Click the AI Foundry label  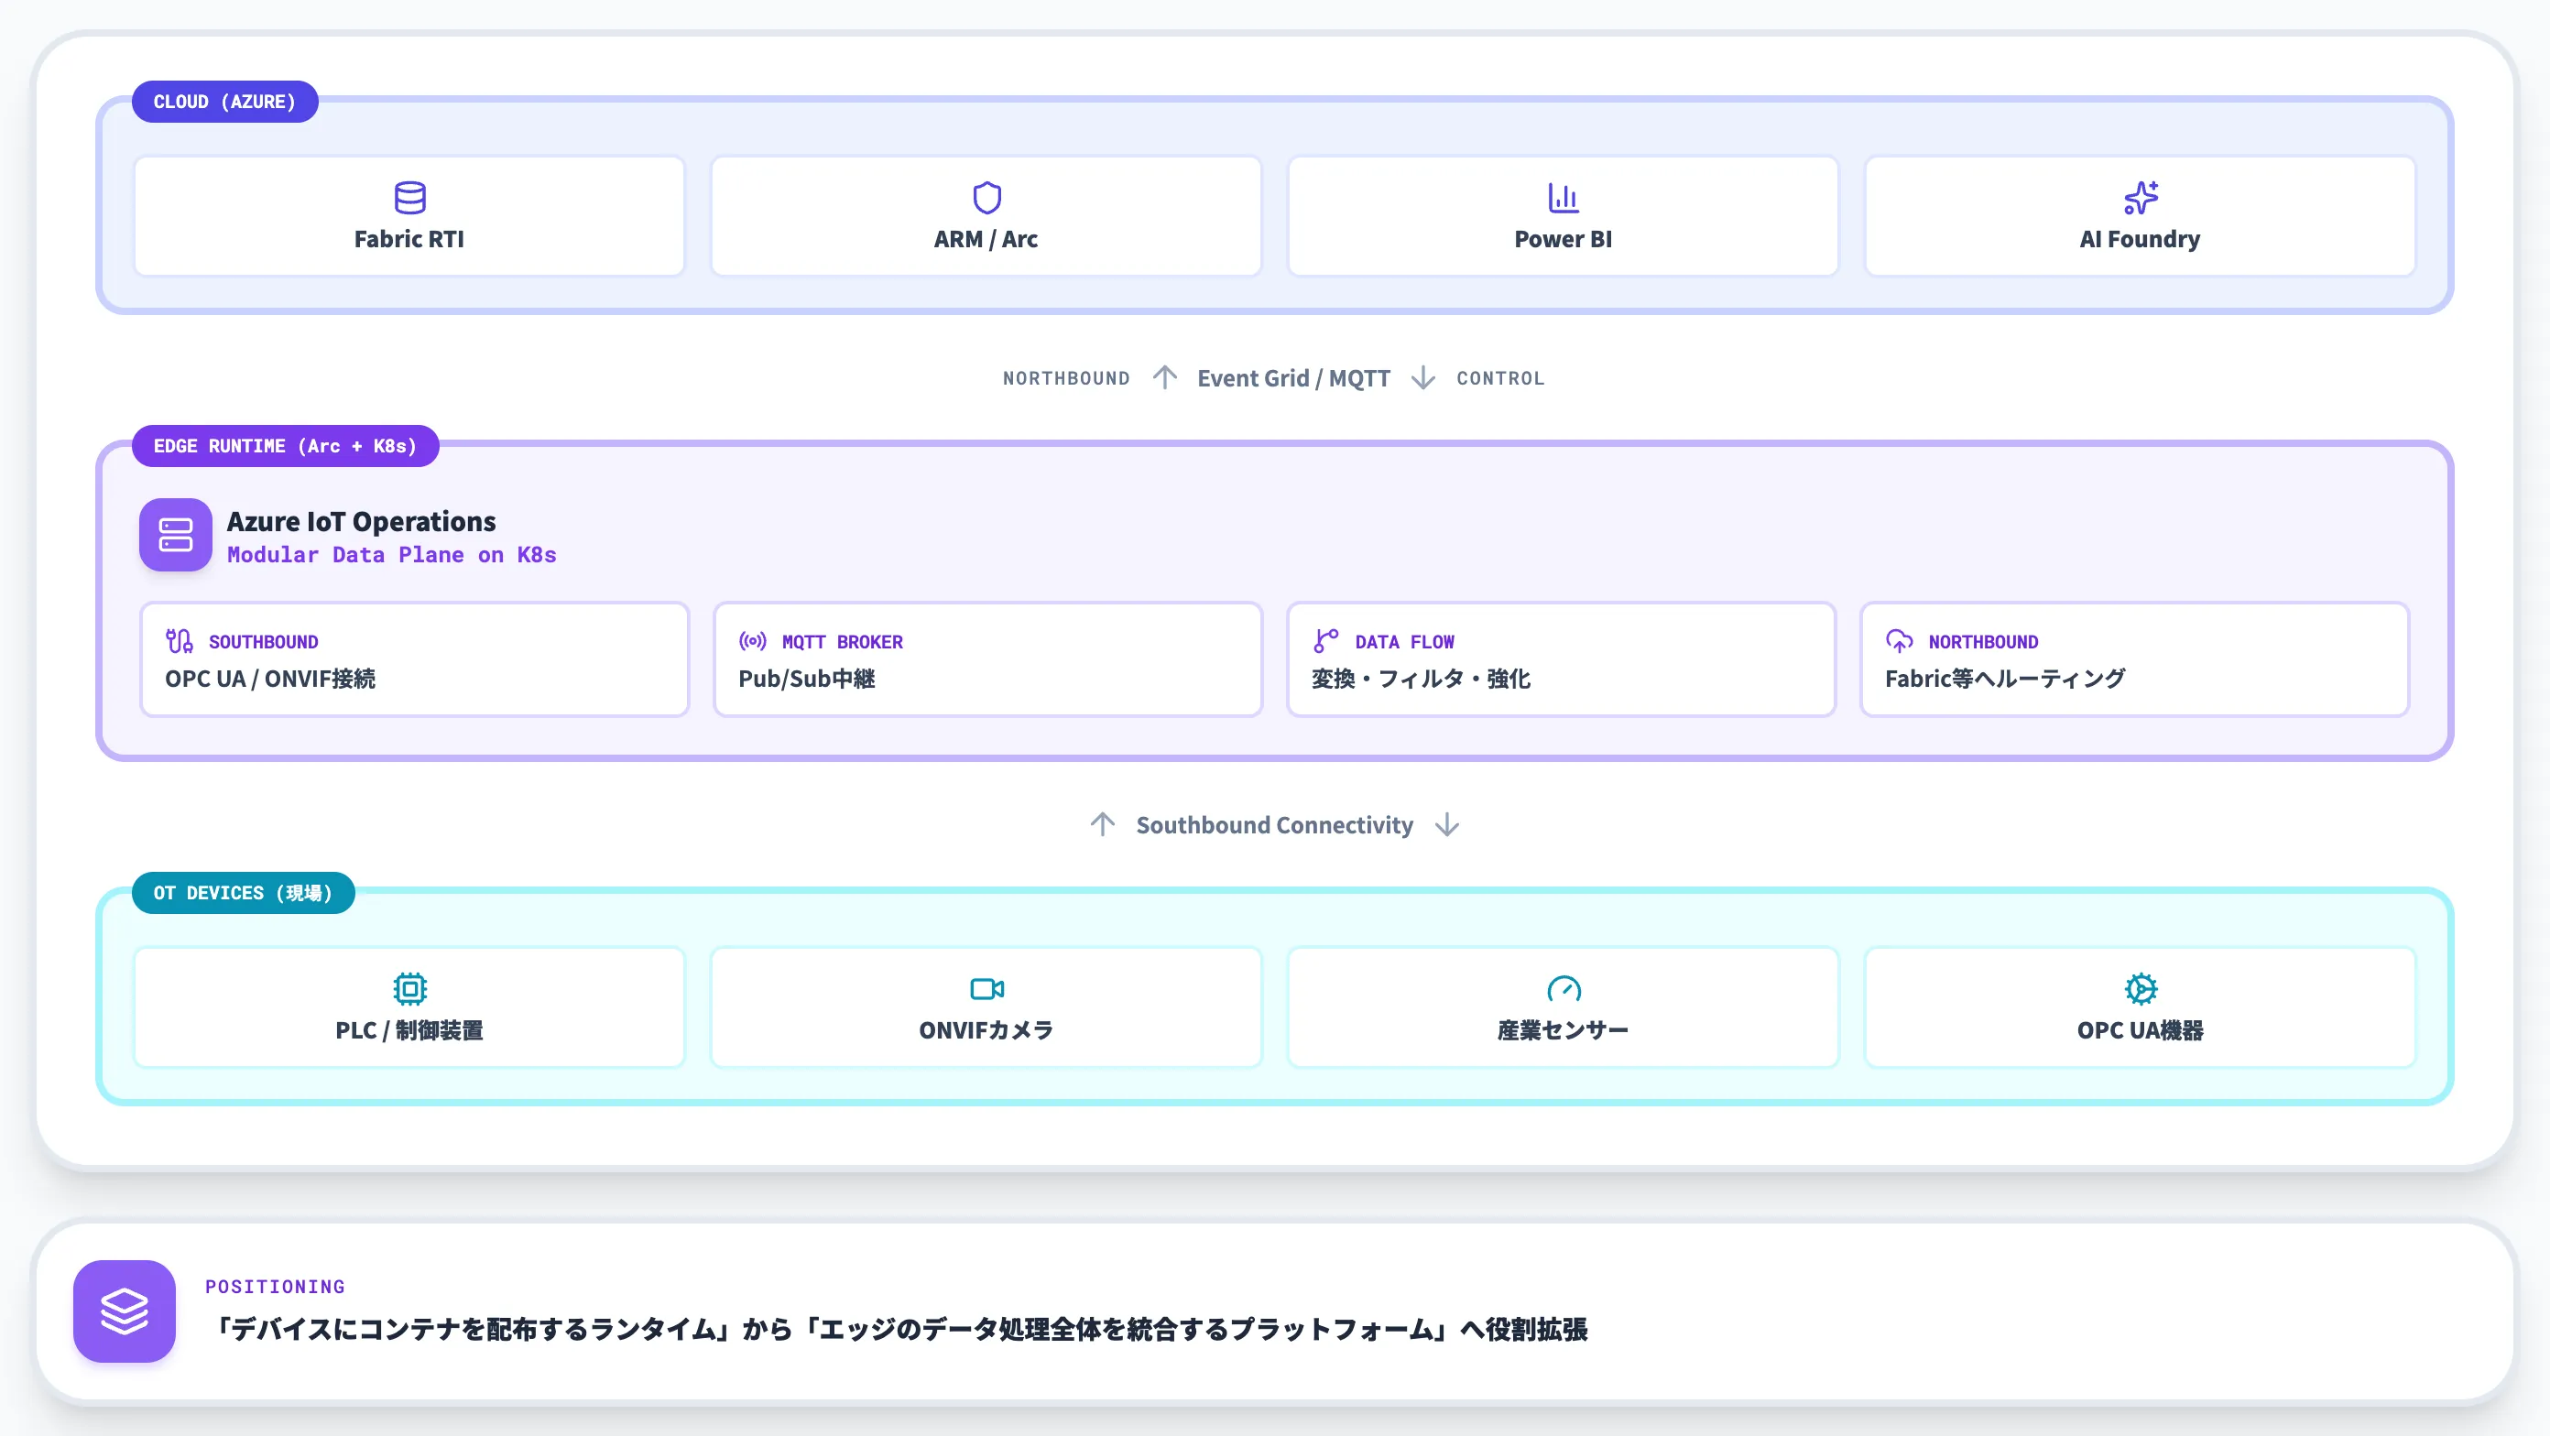point(2141,240)
